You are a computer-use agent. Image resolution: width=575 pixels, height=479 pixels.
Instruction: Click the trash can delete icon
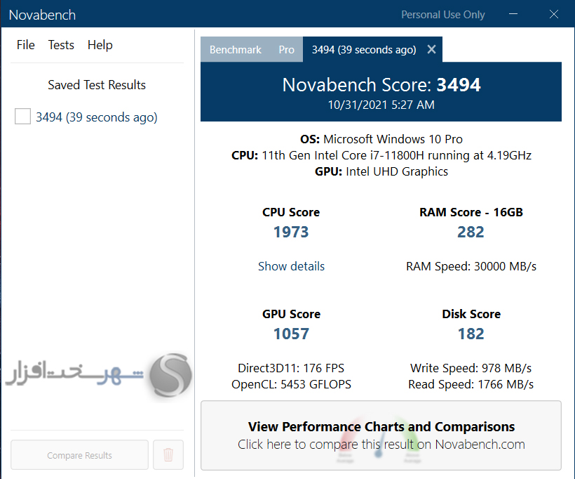coord(168,455)
